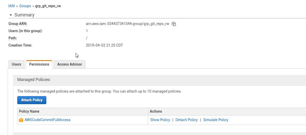
Task: Open the AWSCodeCommitFullAccess policy link
Action: pyautogui.click(x=47, y=120)
